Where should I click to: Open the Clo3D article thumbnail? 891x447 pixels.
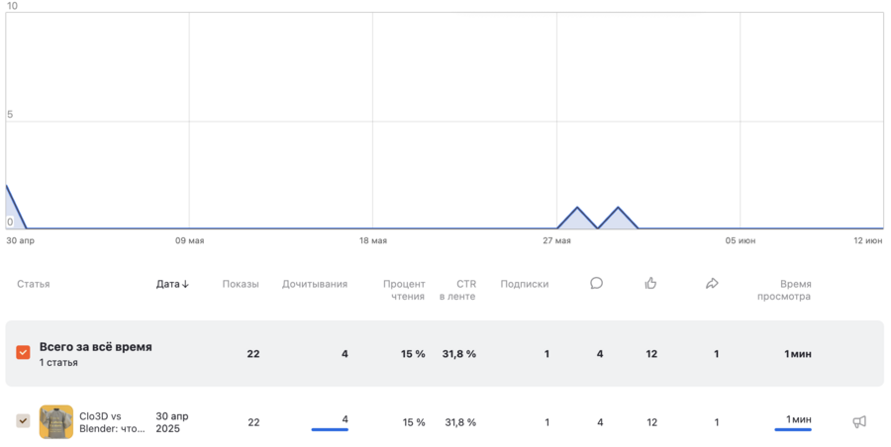[x=56, y=422]
